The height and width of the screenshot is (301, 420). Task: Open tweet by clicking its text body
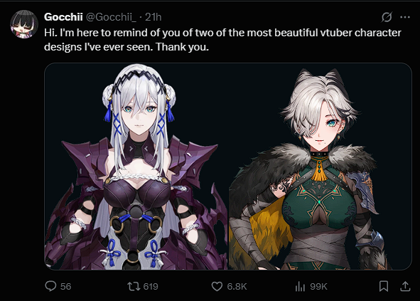[x=222, y=40]
